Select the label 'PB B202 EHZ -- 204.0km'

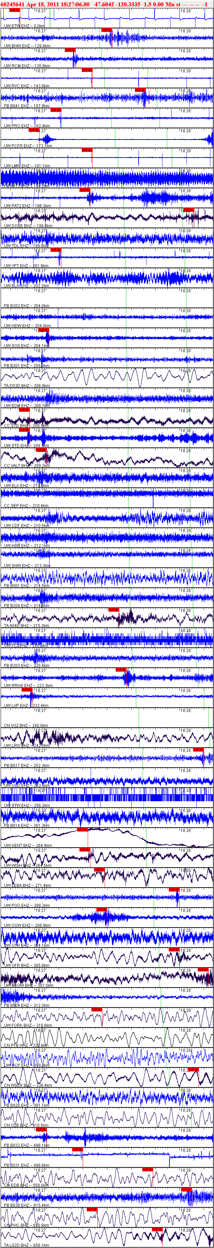(27, 305)
